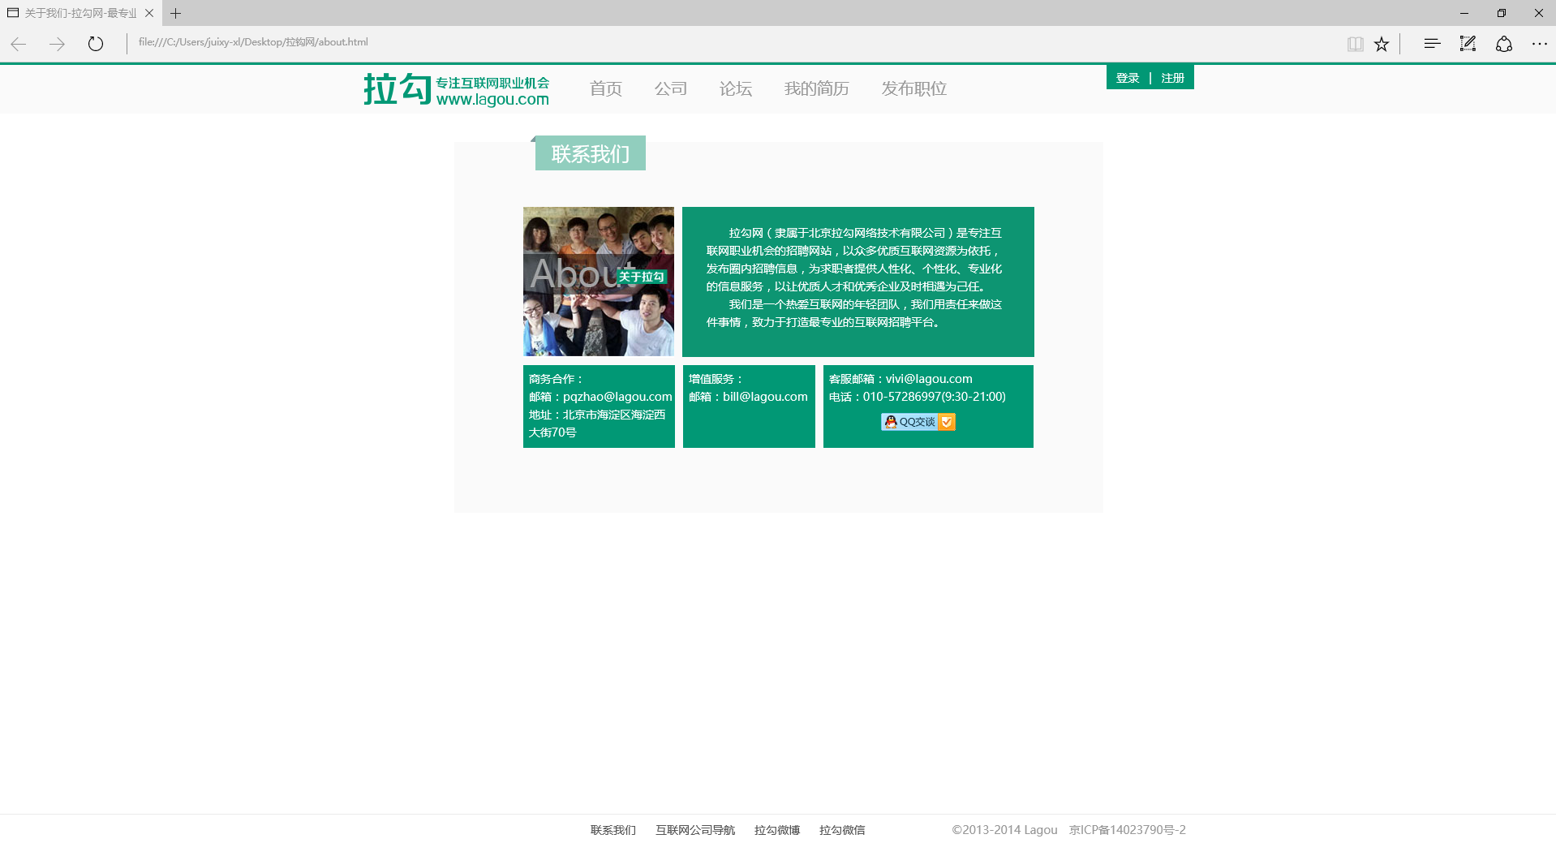The width and height of the screenshot is (1556, 843).
Task: Click the 拉勾 logo
Action: pyautogui.click(x=456, y=89)
